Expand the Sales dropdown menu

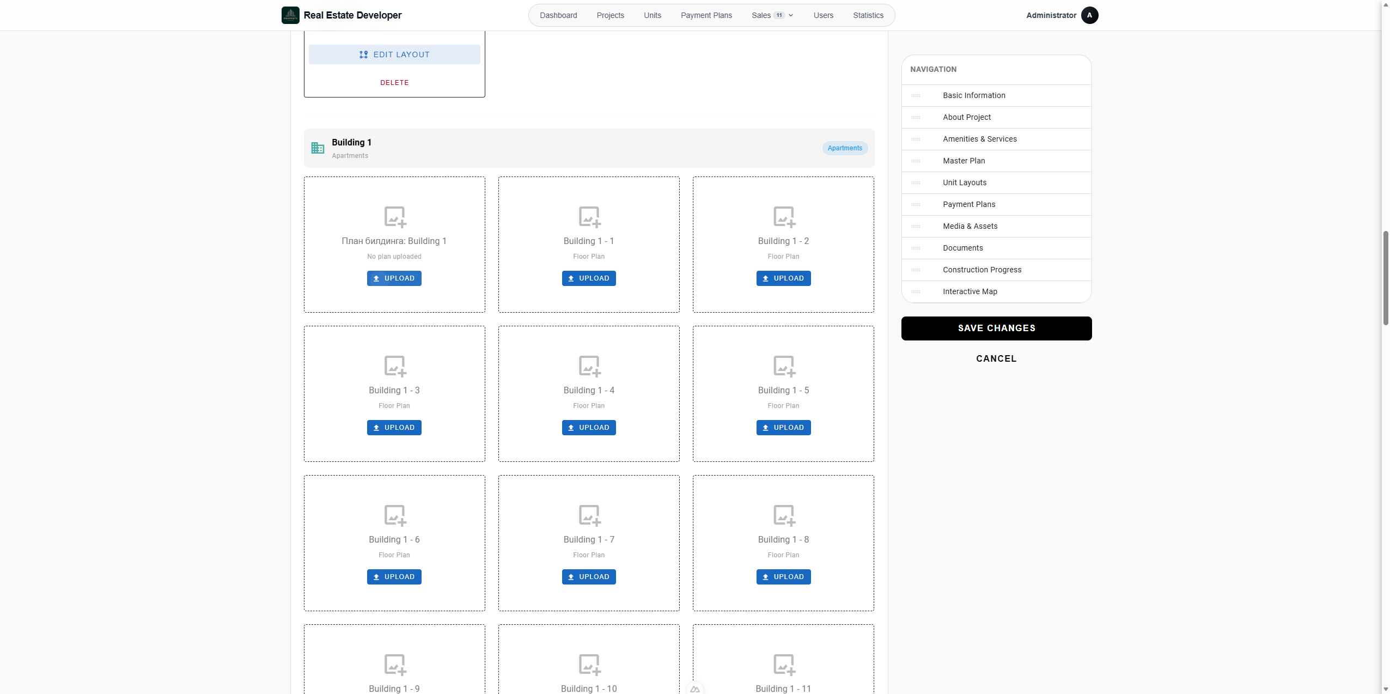pos(772,15)
